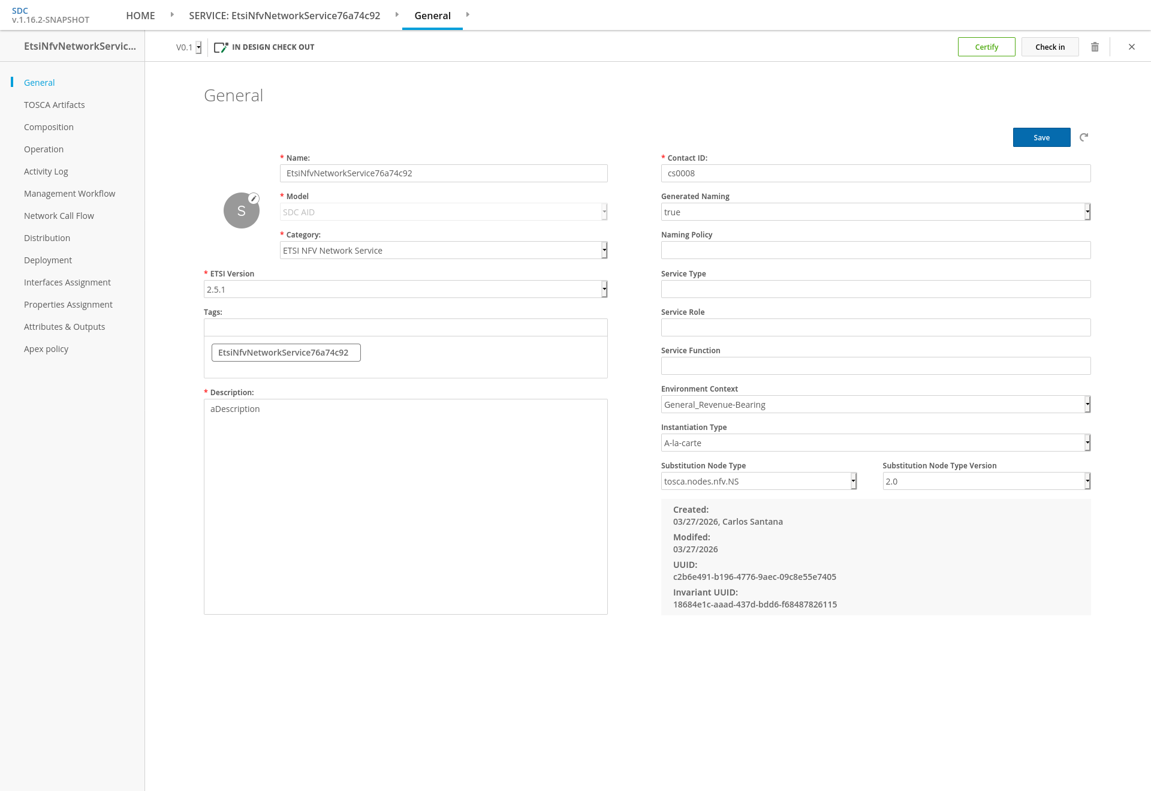Click the HOME breadcrumb tab

[x=140, y=16]
